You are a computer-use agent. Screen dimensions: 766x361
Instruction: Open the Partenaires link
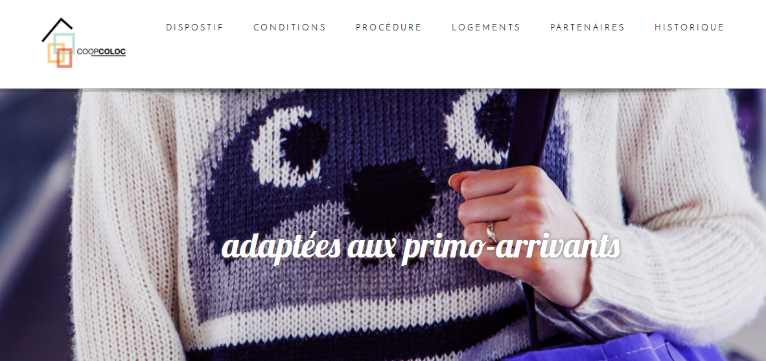[x=587, y=27]
